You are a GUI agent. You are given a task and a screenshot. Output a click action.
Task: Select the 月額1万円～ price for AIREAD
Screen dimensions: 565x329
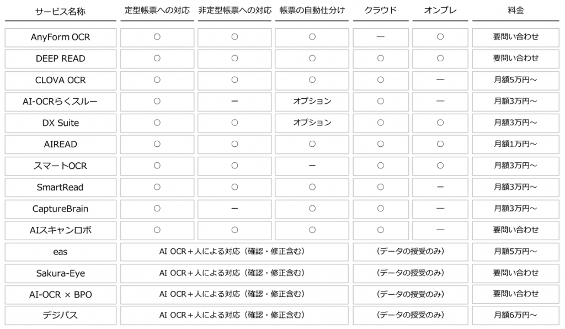pyautogui.click(x=516, y=144)
